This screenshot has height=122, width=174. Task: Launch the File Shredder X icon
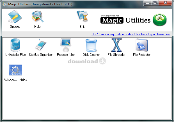[116, 45]
